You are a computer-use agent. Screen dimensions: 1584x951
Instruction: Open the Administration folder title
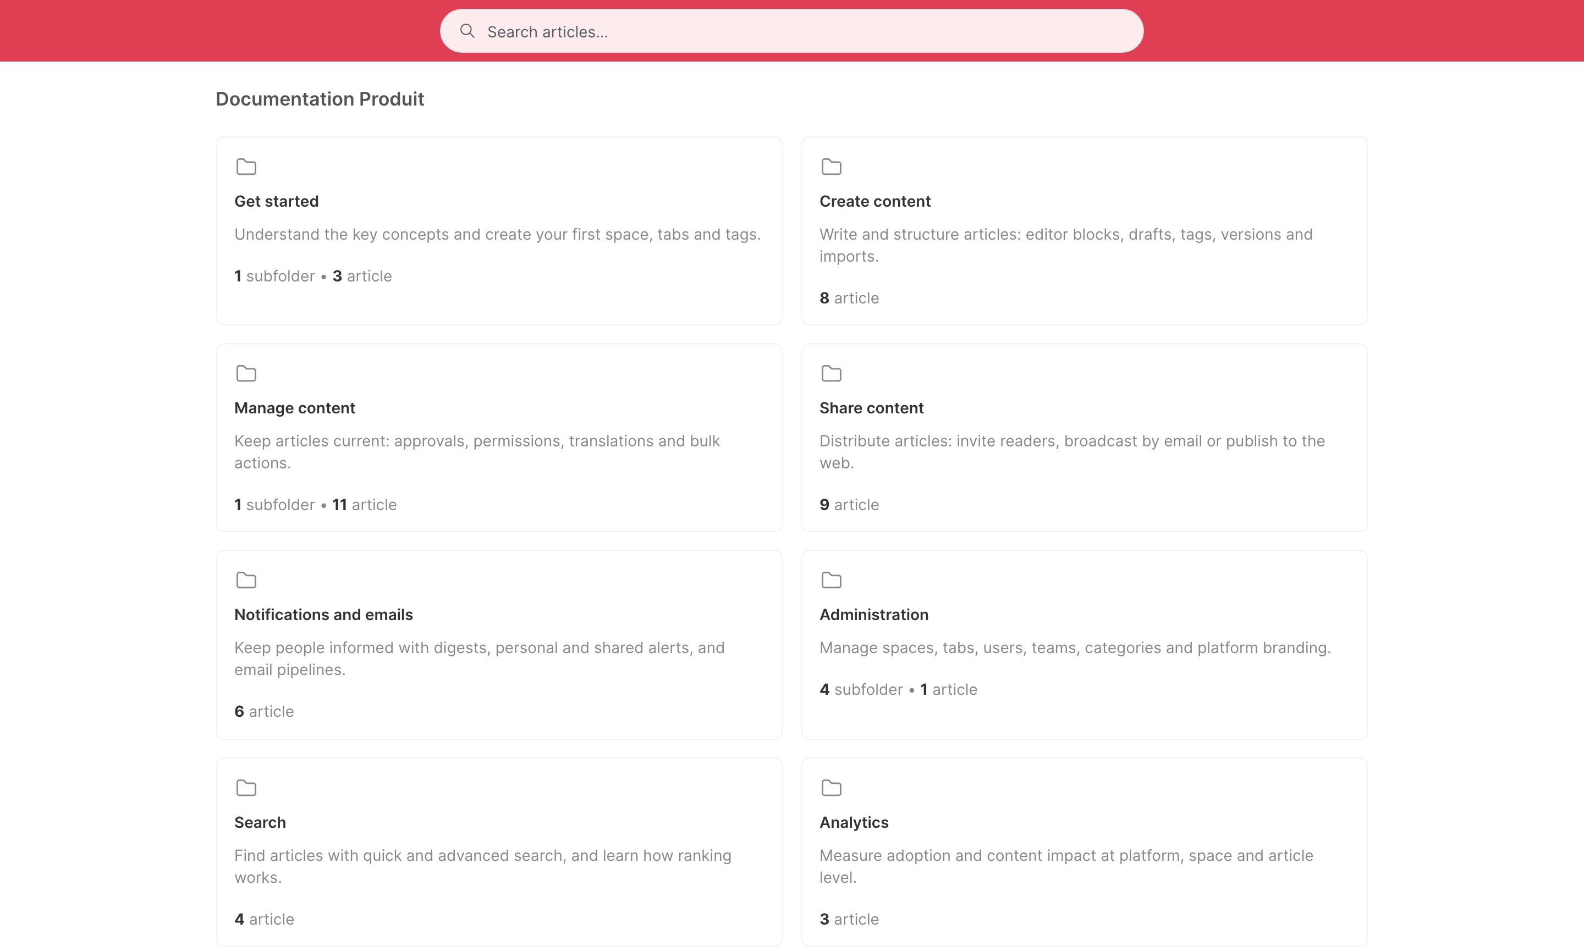tap(874, 615)
